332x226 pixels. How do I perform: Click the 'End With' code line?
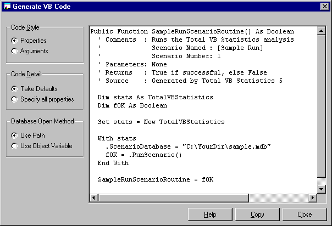click(113, 163)
